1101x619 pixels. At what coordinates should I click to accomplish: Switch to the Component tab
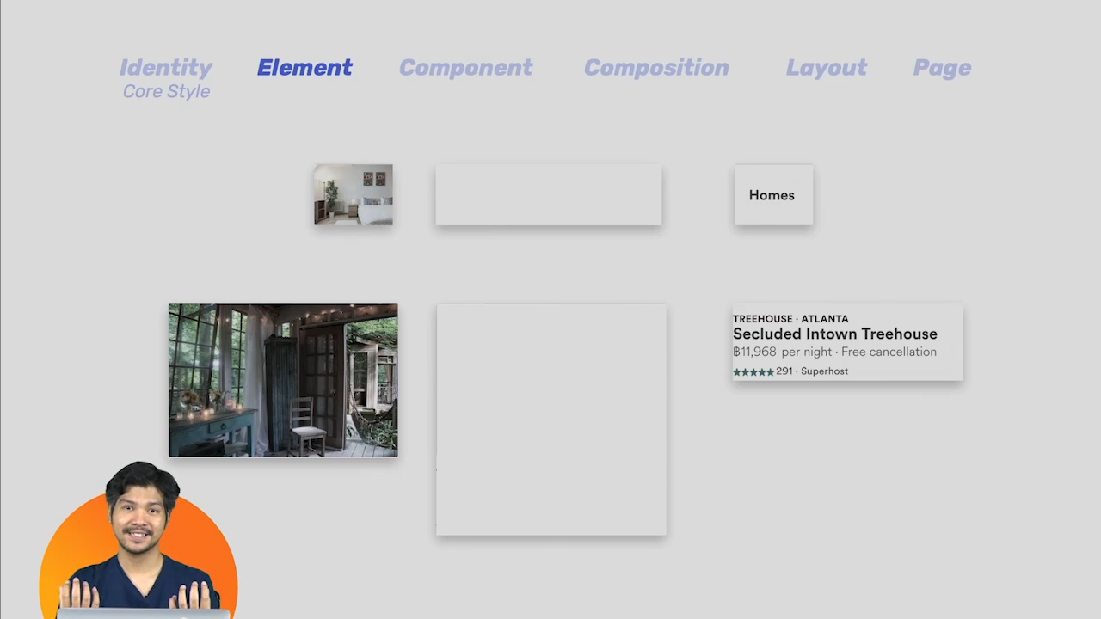[x=465, y=68]
